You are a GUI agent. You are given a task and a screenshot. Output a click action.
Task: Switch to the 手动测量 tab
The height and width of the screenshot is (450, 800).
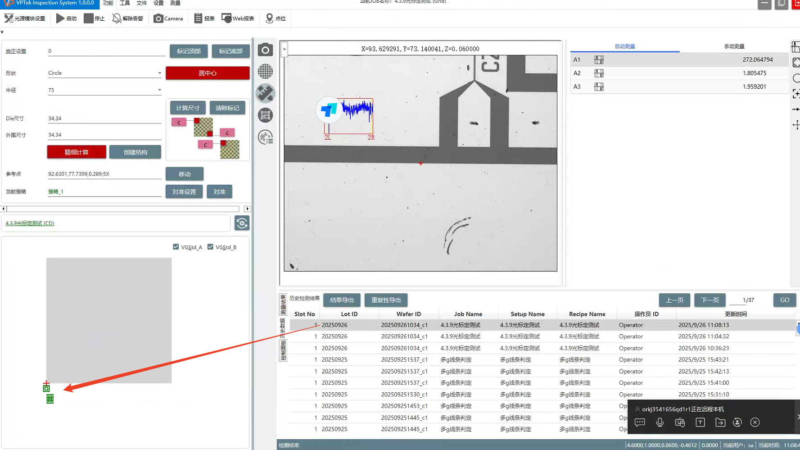click(x=734, y=46)
